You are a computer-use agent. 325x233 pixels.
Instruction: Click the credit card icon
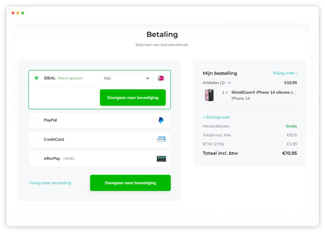coord(161,139)
